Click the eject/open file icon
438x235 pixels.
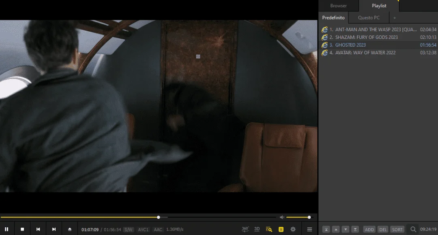tap(70, 229)
